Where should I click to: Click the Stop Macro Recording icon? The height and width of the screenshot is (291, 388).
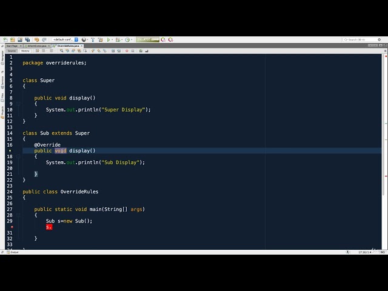(x=133, y=51)
